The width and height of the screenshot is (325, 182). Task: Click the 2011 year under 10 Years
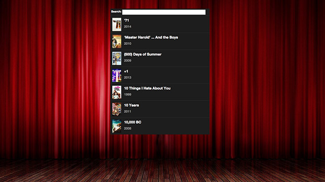127,111
